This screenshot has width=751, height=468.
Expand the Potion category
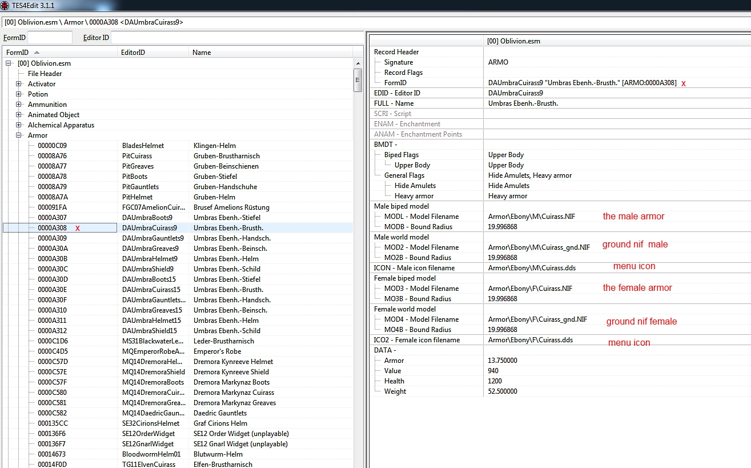point(19,94)
